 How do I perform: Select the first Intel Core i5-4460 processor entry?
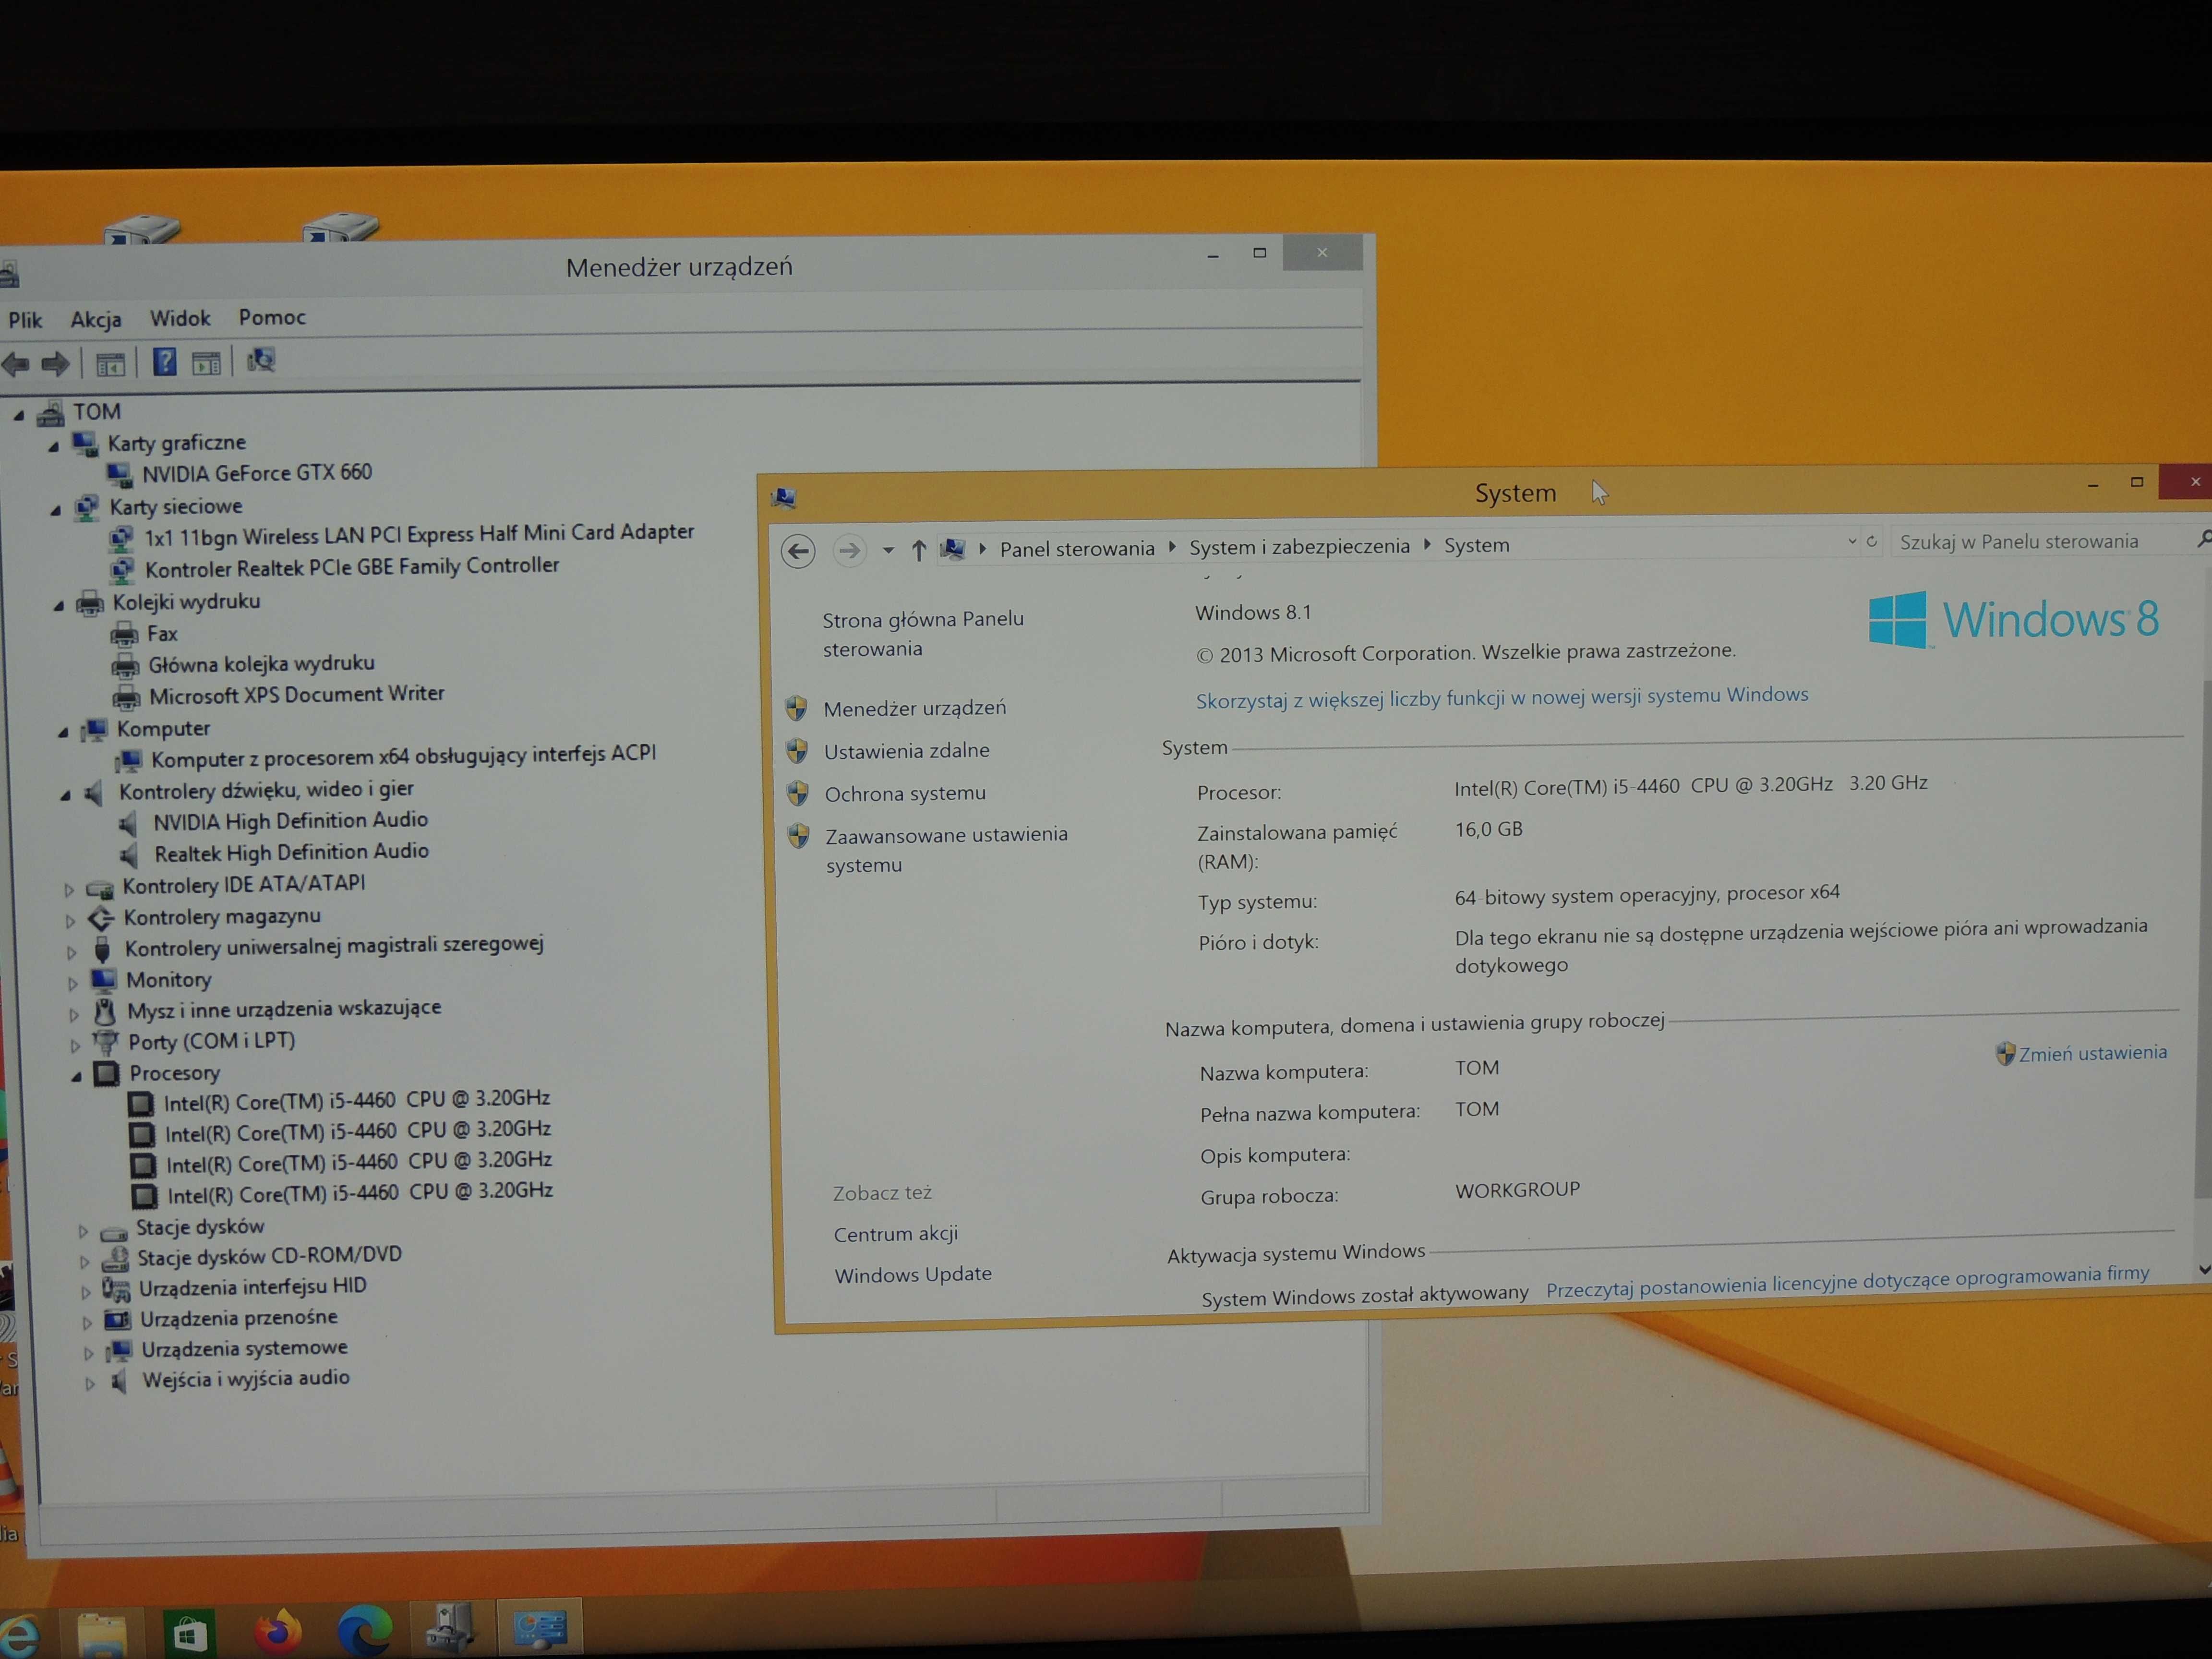(x=356, y=1100)
